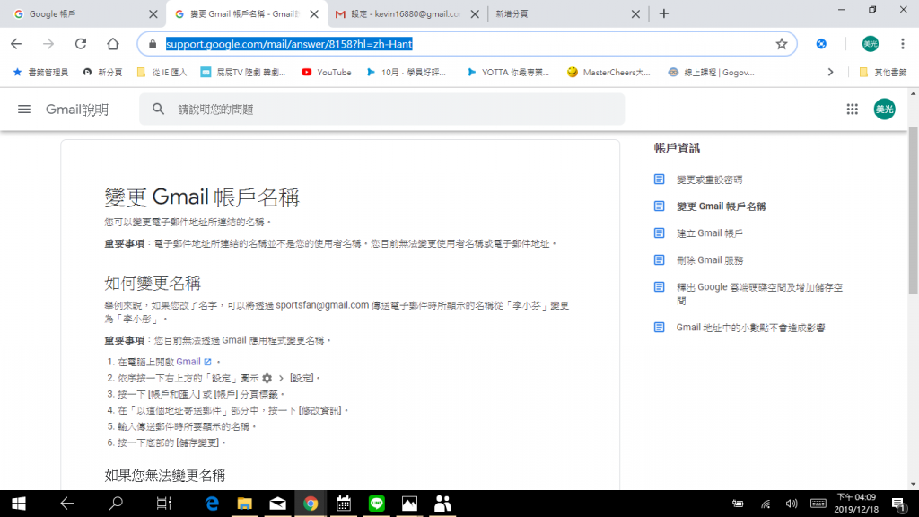Open the Chrome profile avatar in the toolbar
919x517 pixels.
[x=871, y=44]
